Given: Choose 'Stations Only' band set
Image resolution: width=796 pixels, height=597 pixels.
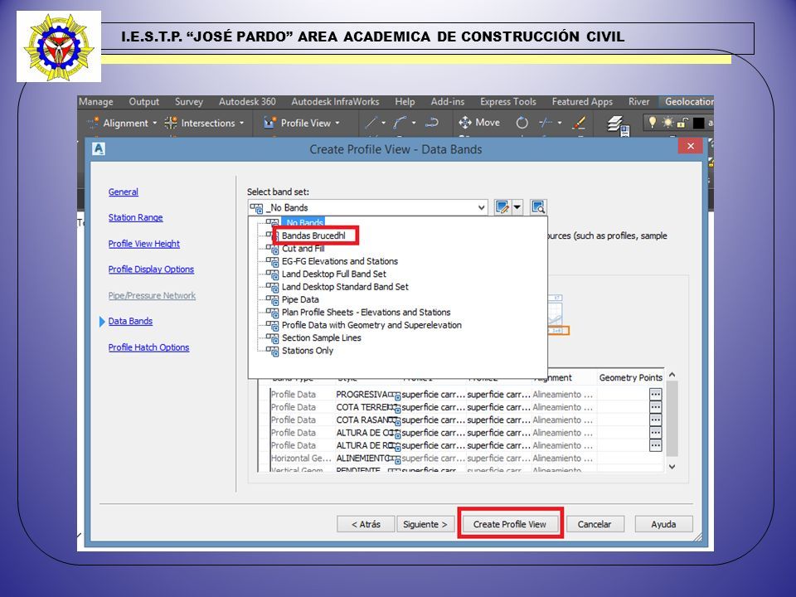Looking at the screenshot, I should tap(308, 350).
